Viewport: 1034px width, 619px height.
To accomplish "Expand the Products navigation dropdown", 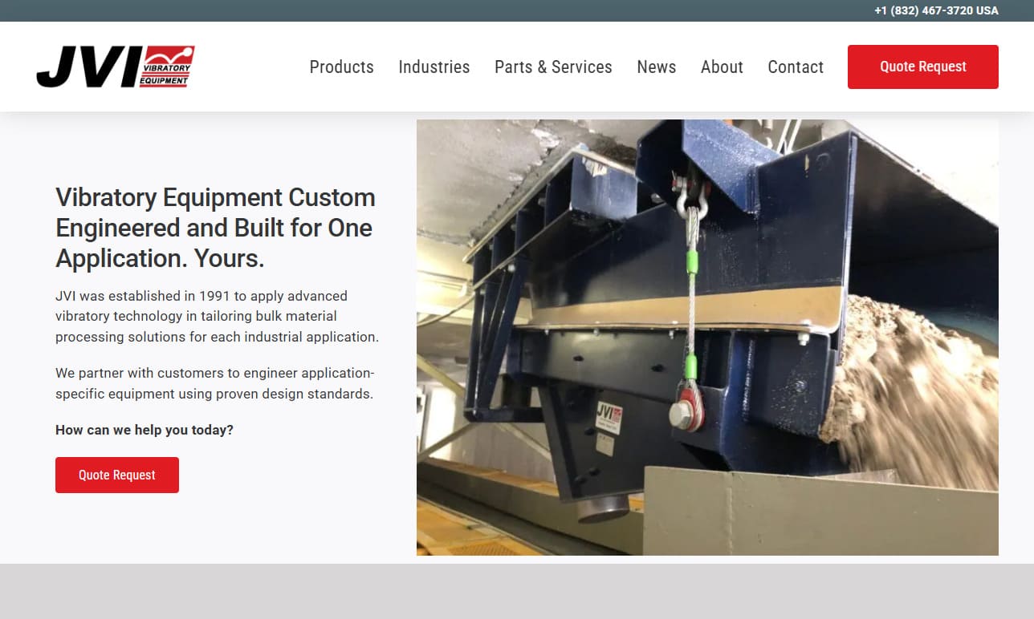I will pyautogui.click(x=341, y=67).
